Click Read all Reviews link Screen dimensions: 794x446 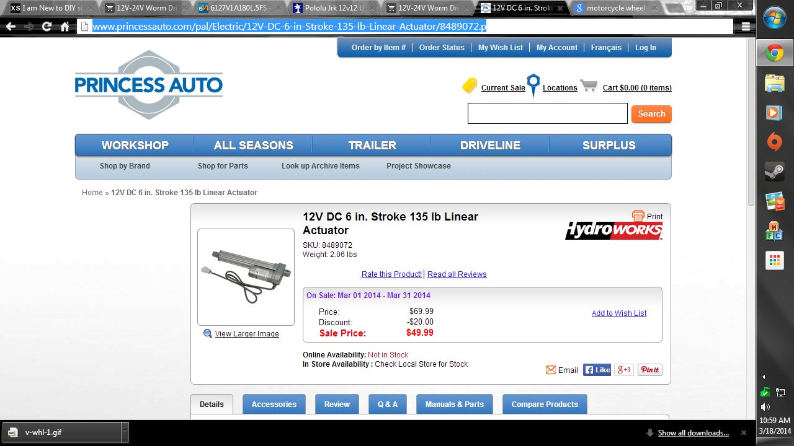(457, 274)
